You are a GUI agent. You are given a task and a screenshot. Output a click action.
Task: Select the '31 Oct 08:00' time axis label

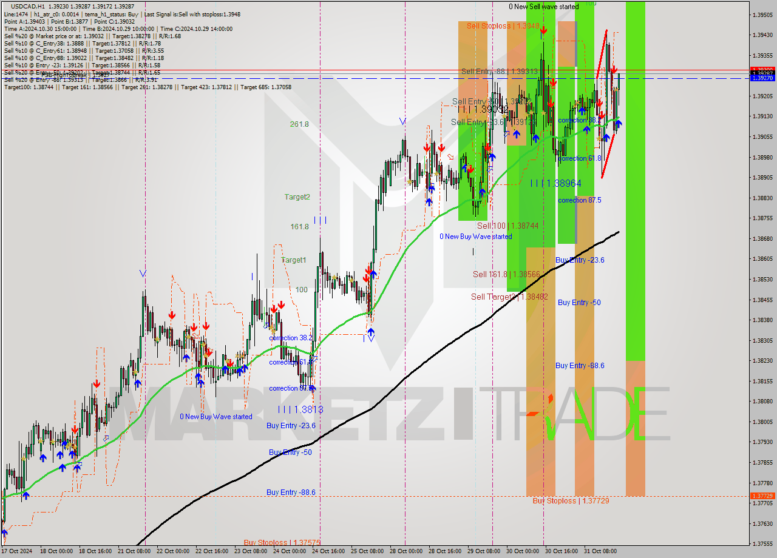click(600, 551)
